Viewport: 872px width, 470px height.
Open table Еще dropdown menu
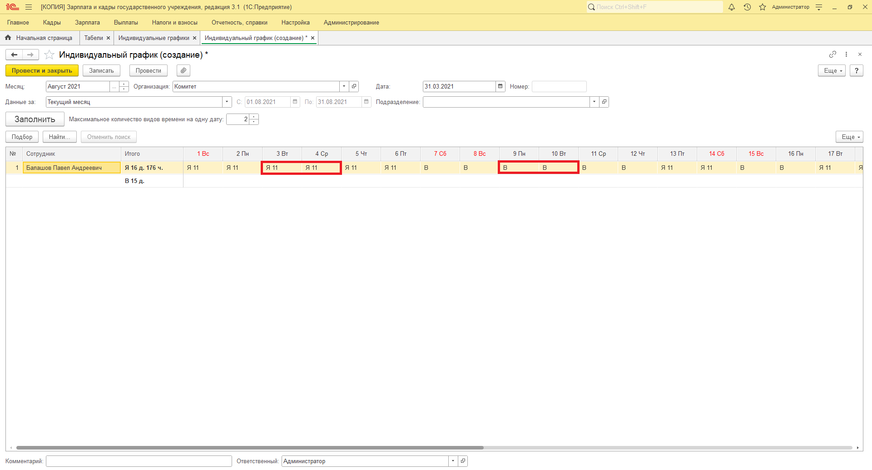point(849,137)
